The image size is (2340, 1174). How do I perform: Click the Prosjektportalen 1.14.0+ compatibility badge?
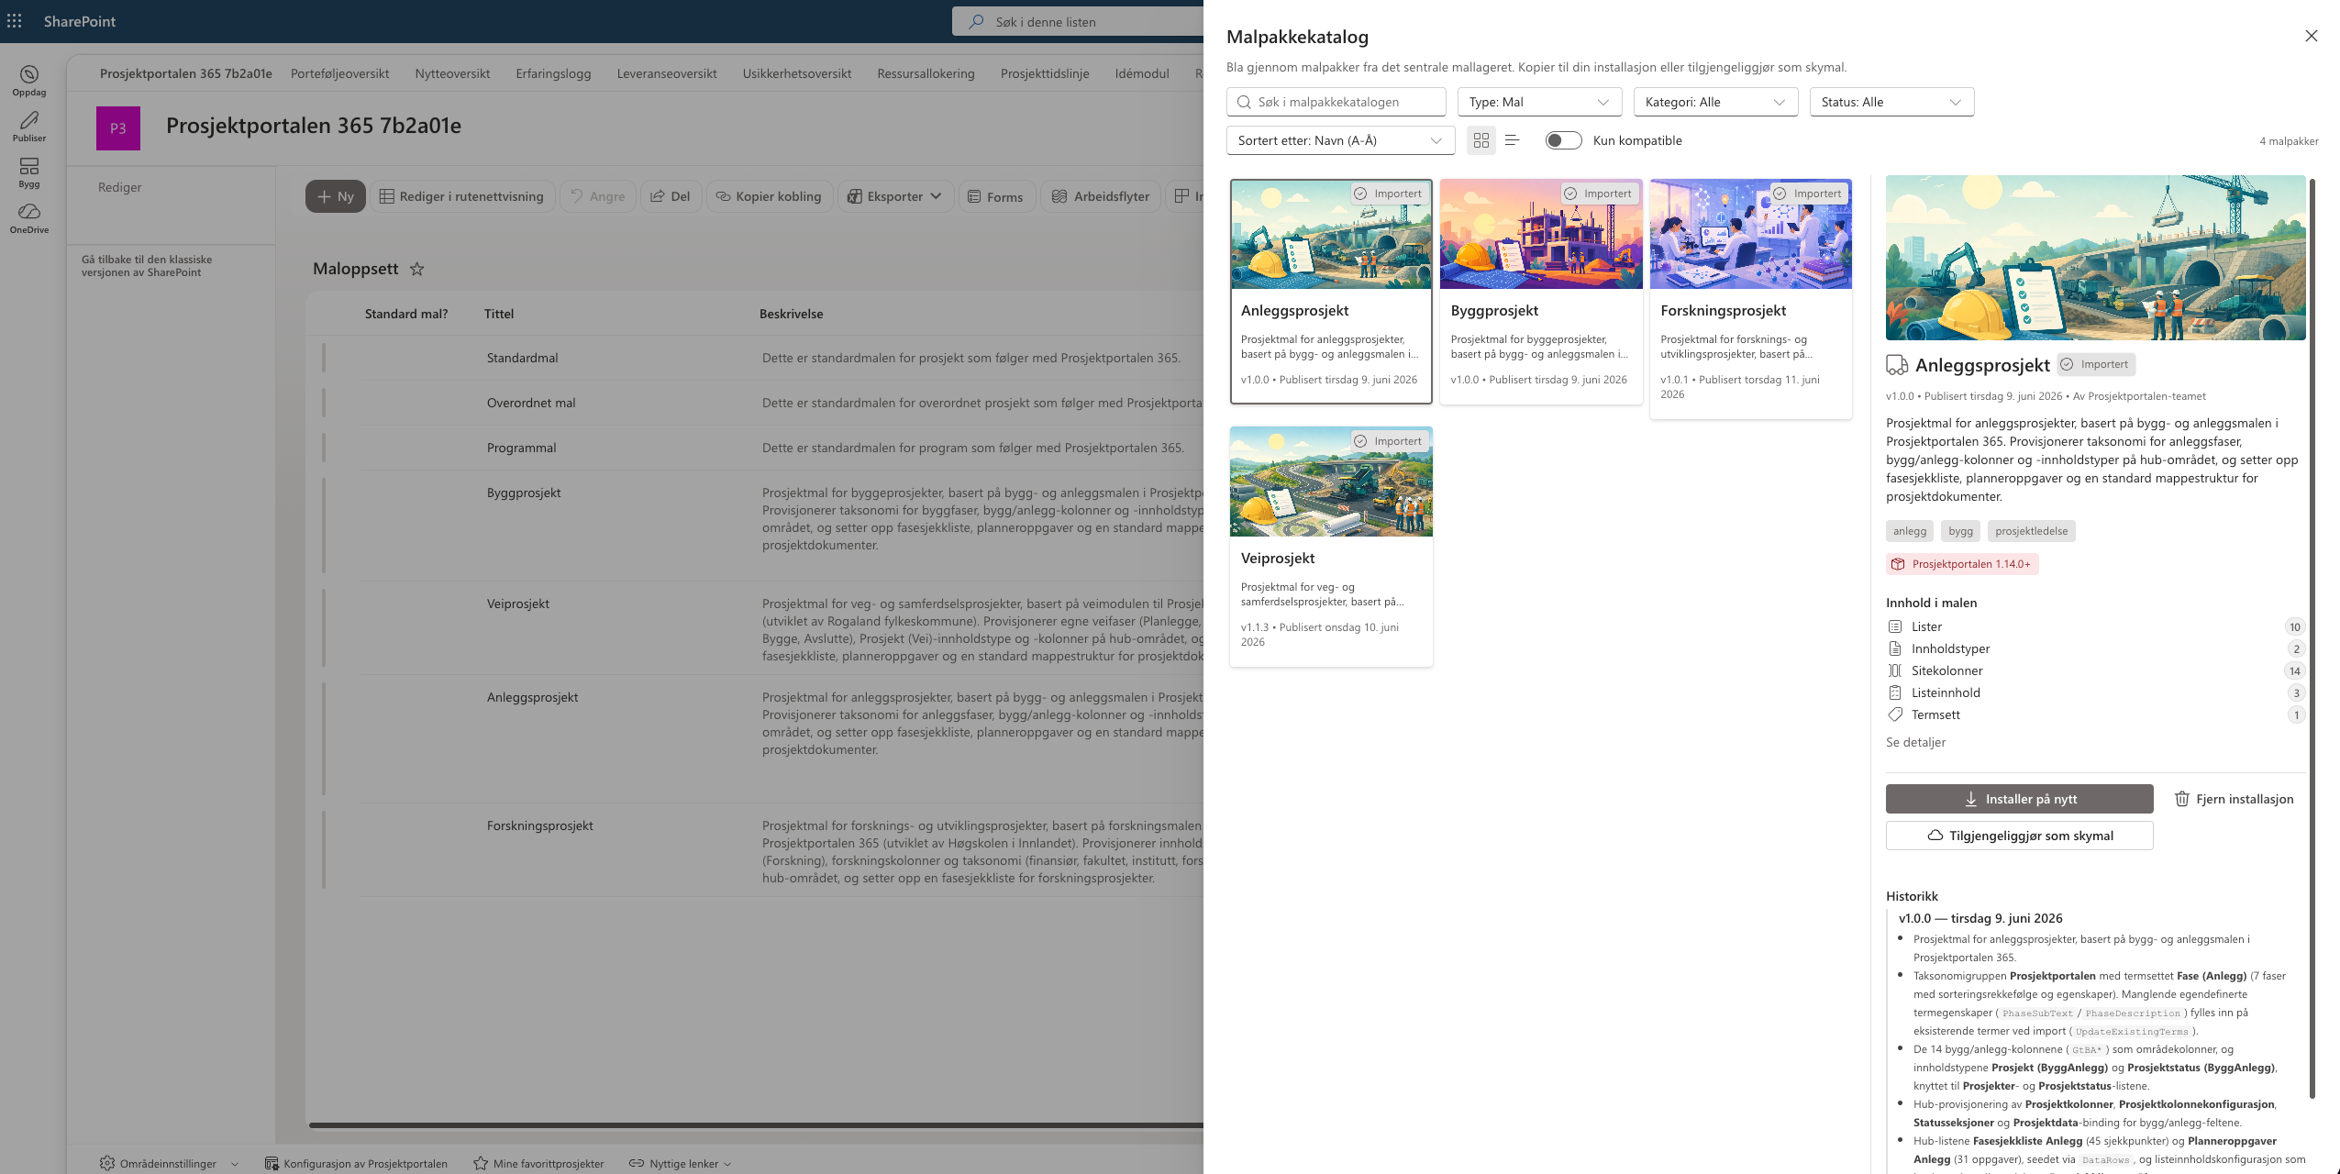pos(1962,564)
